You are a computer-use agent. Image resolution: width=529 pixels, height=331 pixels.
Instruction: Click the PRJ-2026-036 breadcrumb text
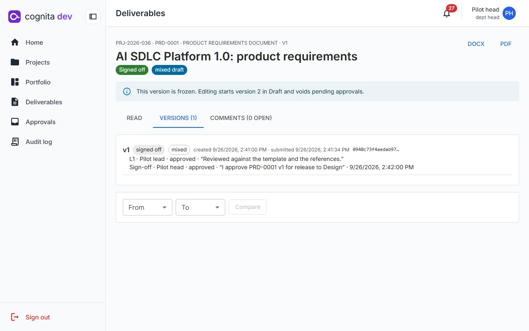coord(133,43)
